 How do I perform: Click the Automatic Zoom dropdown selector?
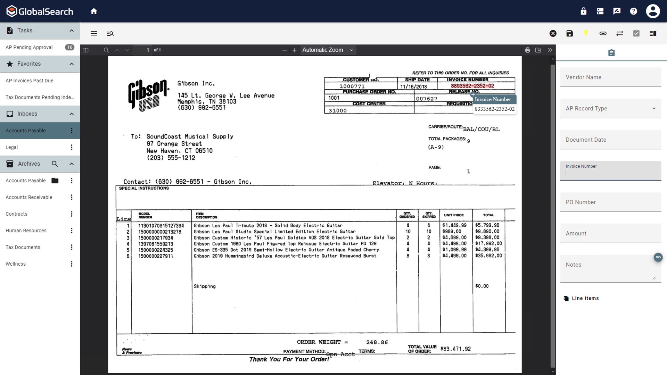[x=328, y=50]
